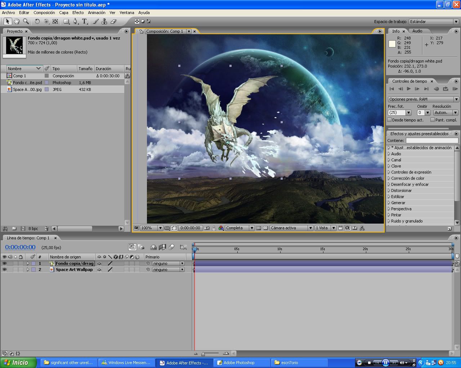Select the Selection arrow tool
Screen dimensions: 461x368
[7, 22]
